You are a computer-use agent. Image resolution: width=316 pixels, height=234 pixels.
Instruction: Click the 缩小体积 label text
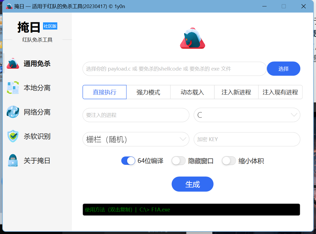coord(251,161)
